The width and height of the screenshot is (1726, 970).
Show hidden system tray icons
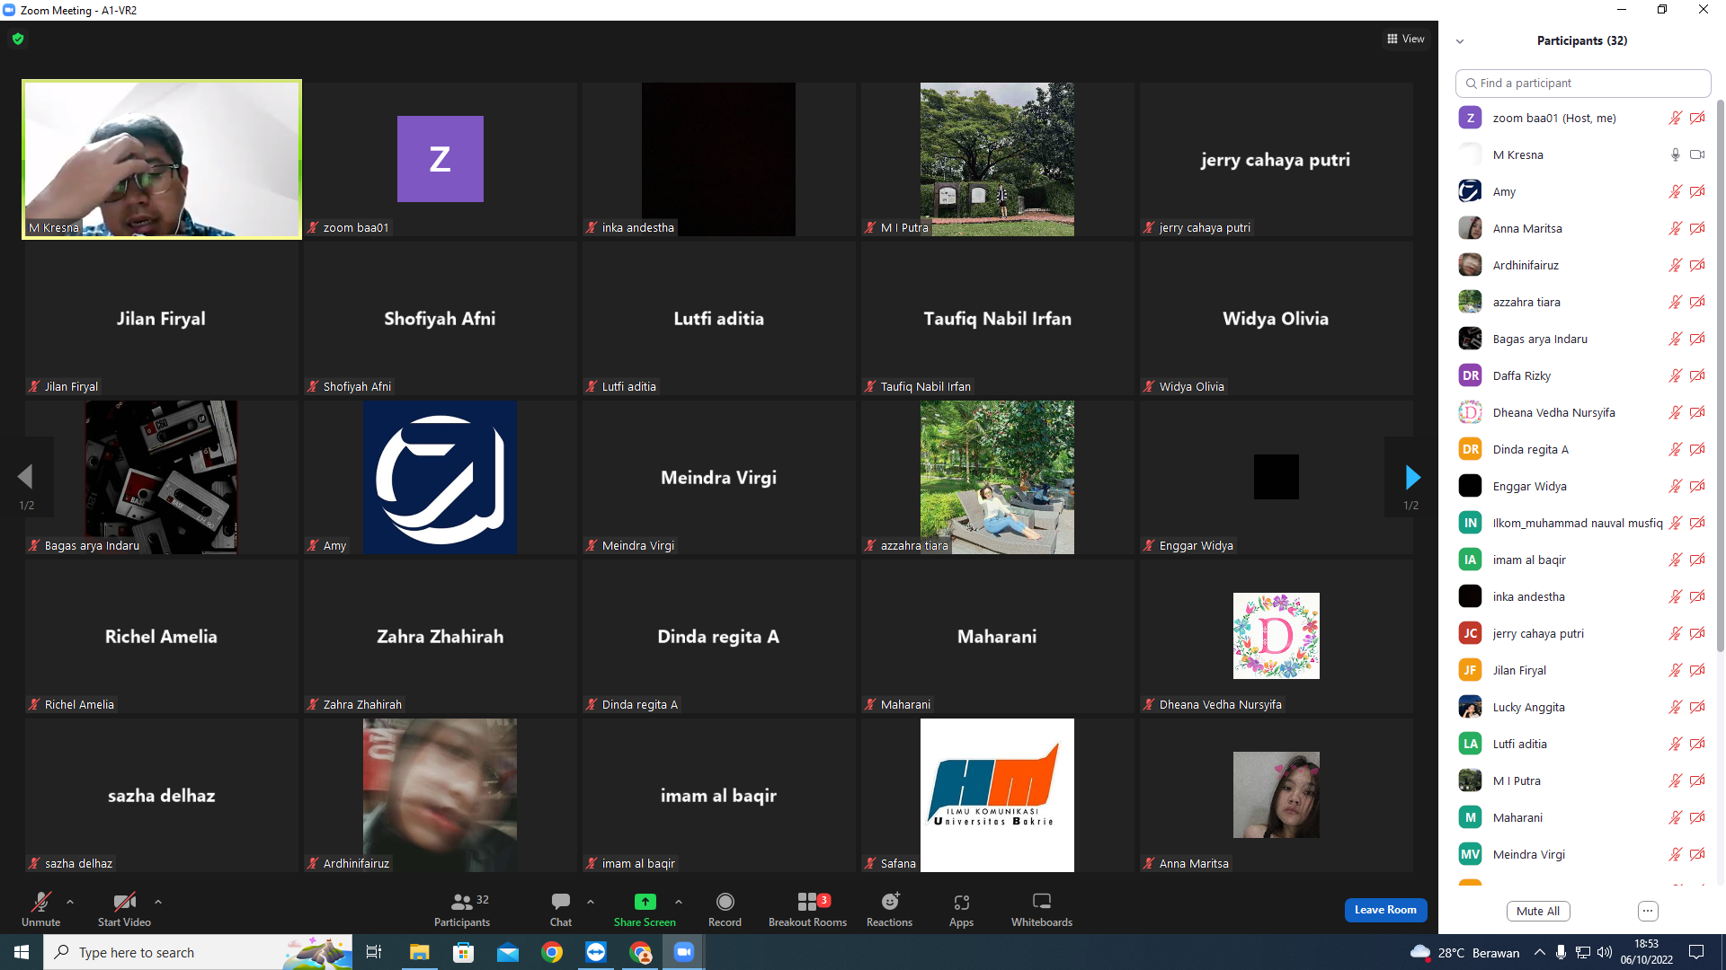[x=1540, y=952]
